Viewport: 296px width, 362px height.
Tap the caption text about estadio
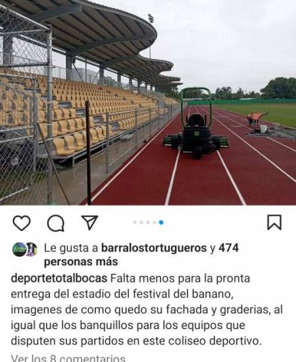coord(147,309)
